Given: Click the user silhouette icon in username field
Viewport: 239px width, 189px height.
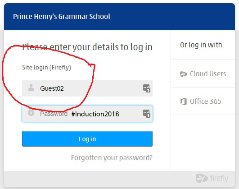Looking at the screenshot, I should (31, 88).
